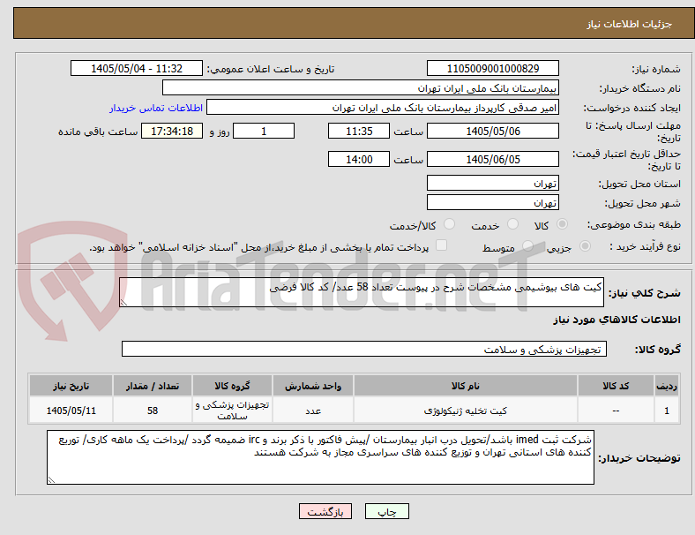Viewport: 695px width, 535px height.
Task: Click the request creator field امیر صدقی
Action: [x=383, y=108]
